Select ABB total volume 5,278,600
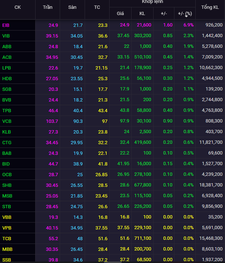The height and width of the screenshot is (263, 225). pyautogui.click(x=212, y=46)
